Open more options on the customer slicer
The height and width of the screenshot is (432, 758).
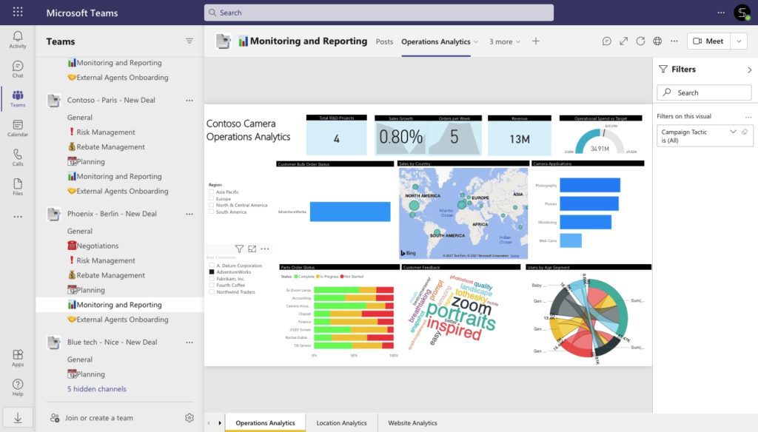265,249
